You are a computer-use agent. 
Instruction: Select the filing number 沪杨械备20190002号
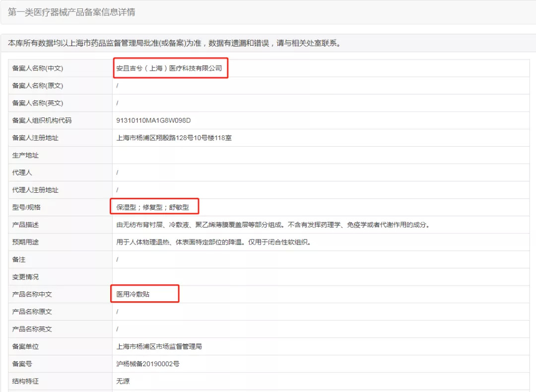pyautogui.click(x=148, y=364)
